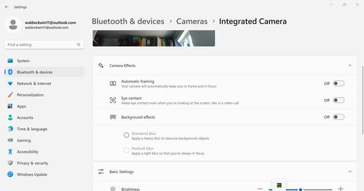Click the search magnifier icon
This screenshot has width=364, height=191.
(79, 44)
